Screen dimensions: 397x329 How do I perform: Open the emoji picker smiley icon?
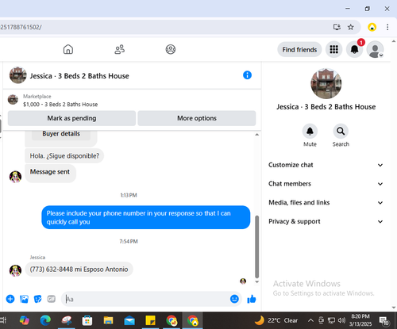(234, 299)
